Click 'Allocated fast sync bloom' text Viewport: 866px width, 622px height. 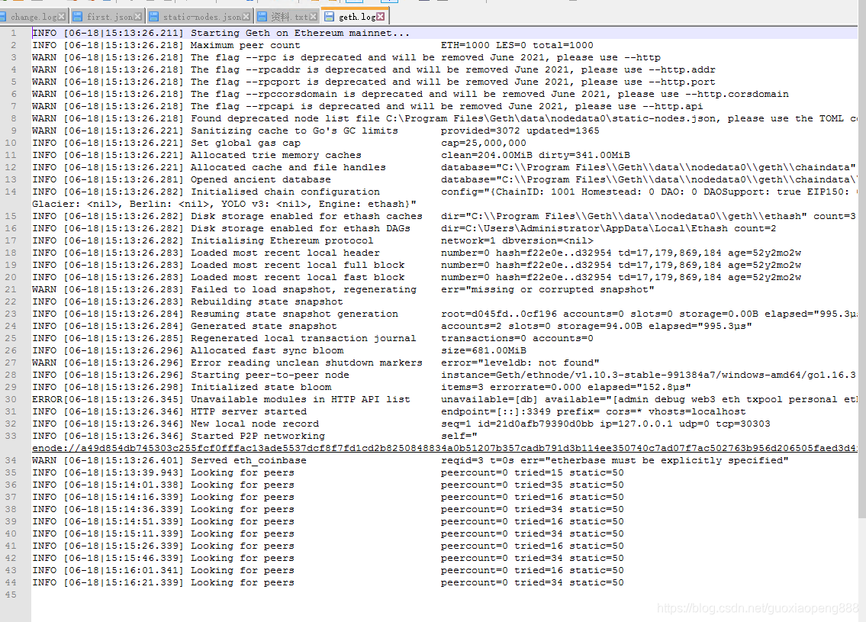[x=267, y=350]
